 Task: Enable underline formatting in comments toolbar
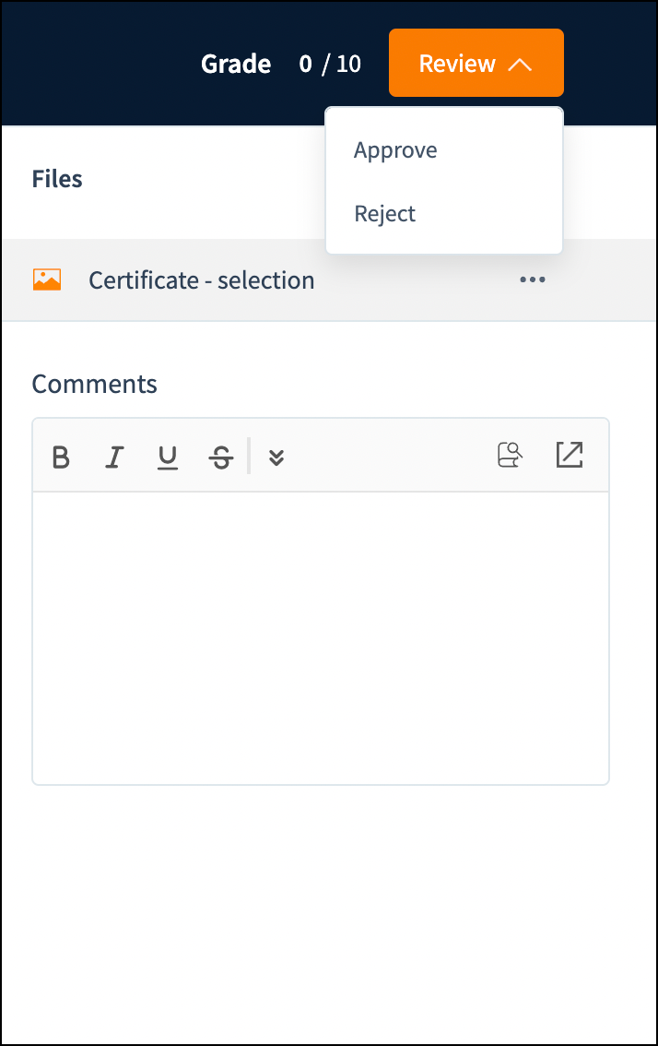[167, 457]
